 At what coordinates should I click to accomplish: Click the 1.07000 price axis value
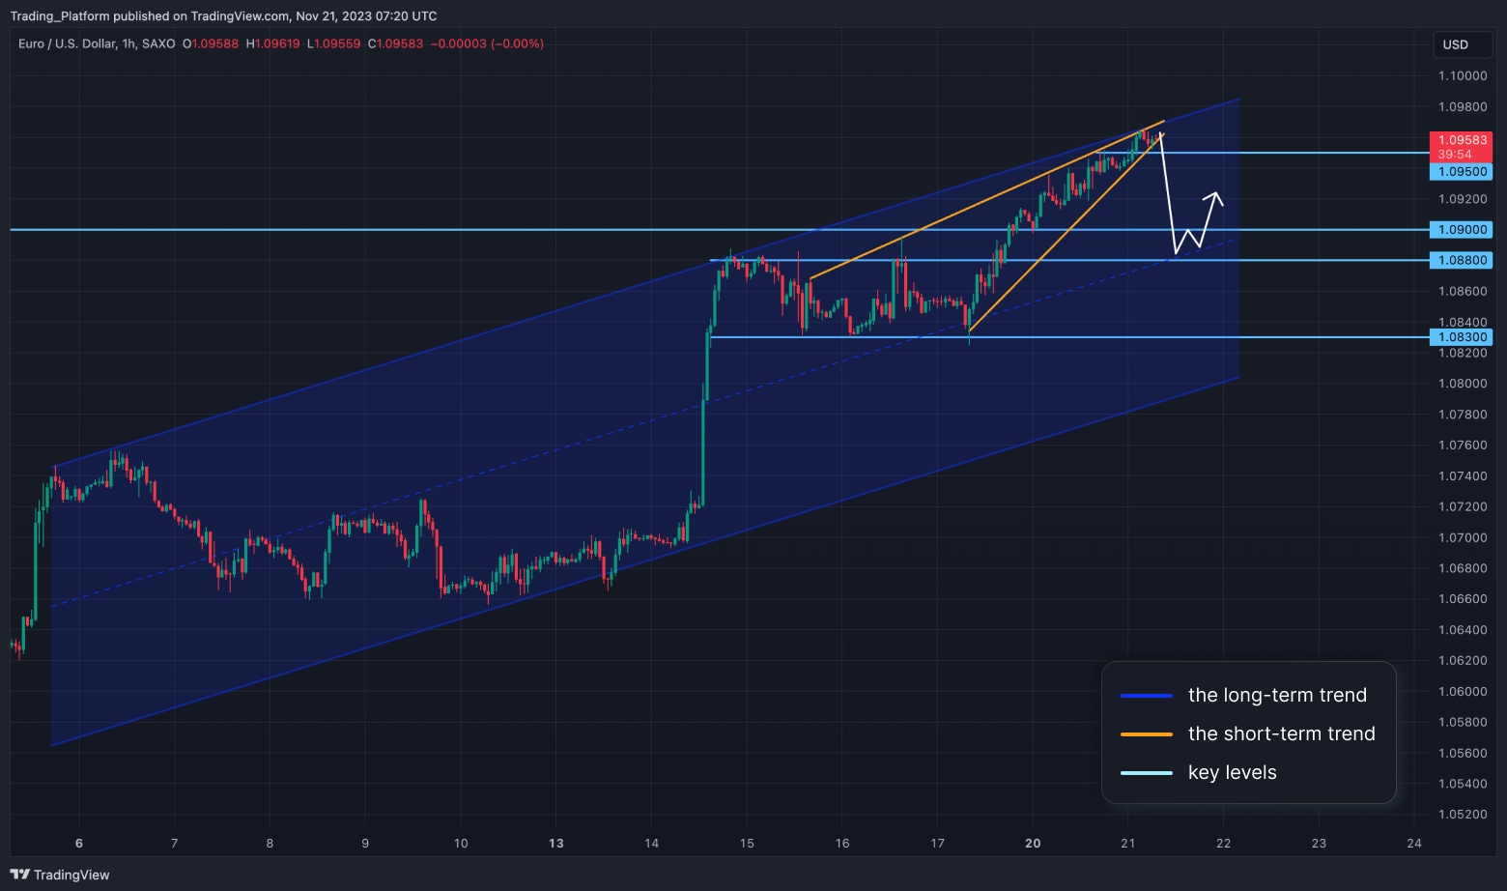(x=1463, y=537)
